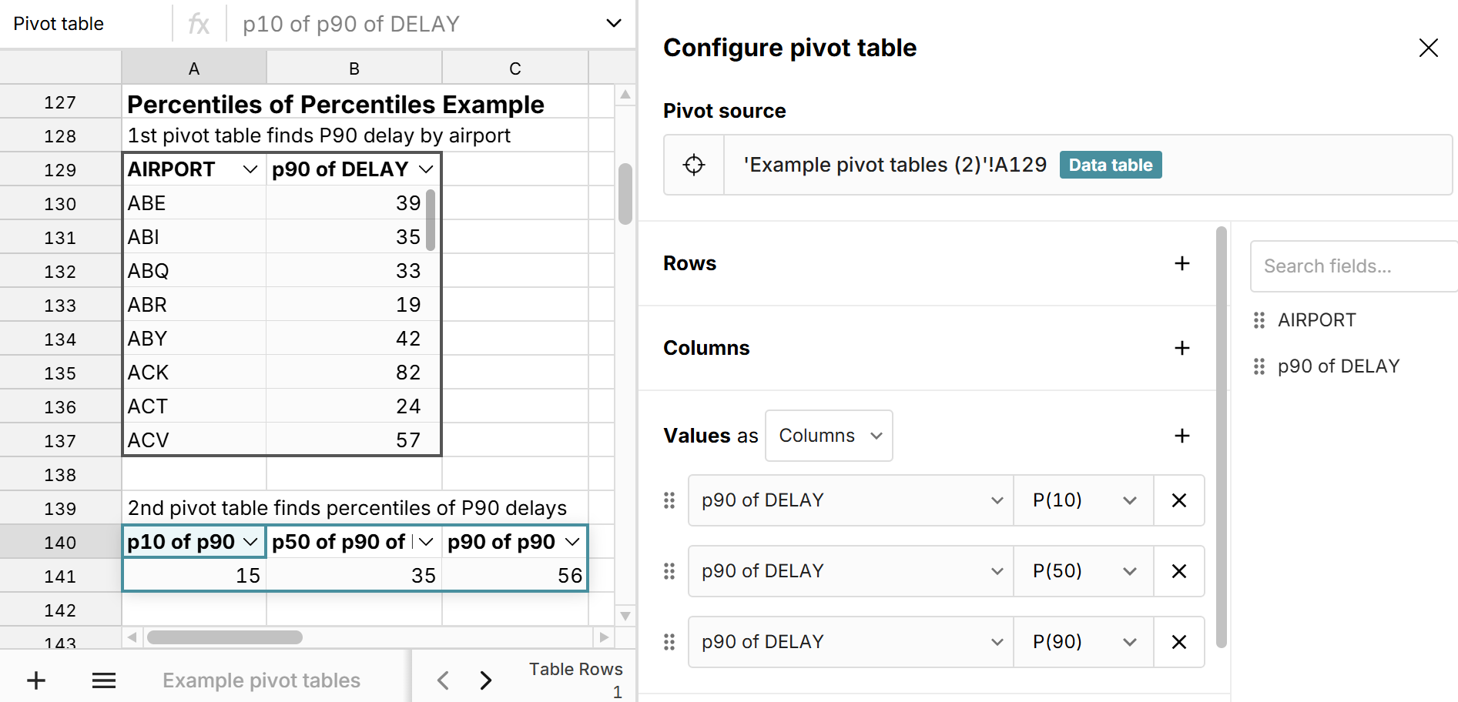Open the Values as Columns dropdown
The height and width of the screenshot is (702, 1458).
point(829,436)
